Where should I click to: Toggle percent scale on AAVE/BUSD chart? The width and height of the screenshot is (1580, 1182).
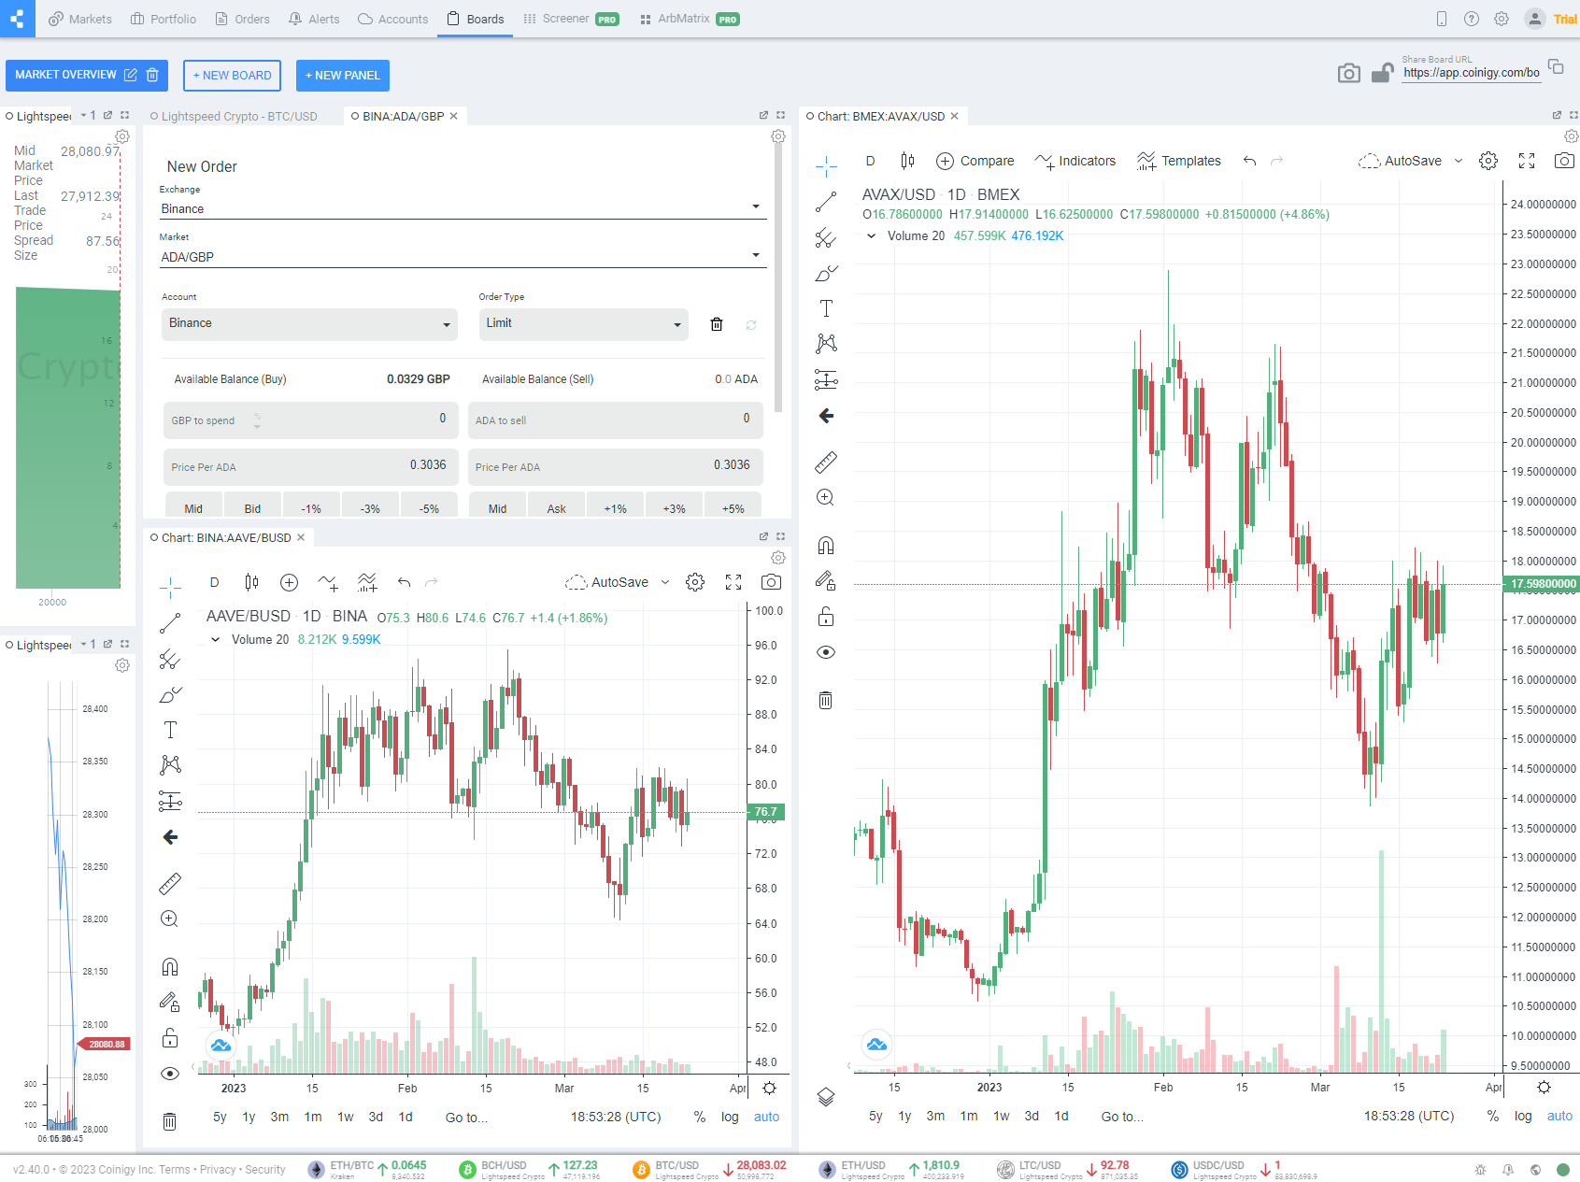click(x=700, y=1117)
